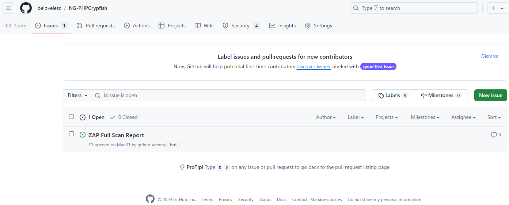Image resolution: width=509 pixels, height=205 pixels.
Task: Go to the Security tab
Action: click(x=241, y=26)
